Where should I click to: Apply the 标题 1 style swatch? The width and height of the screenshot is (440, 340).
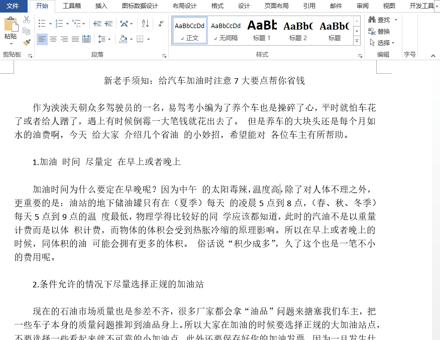tap(262, 30)
